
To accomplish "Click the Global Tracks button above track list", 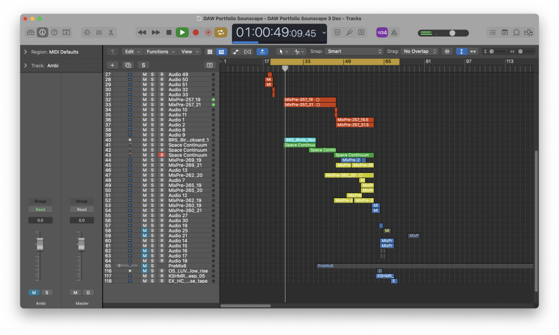I will [210, 65].
